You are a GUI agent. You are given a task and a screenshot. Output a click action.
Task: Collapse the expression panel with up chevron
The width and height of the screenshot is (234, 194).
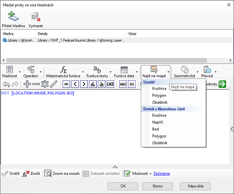coord(115,167)
